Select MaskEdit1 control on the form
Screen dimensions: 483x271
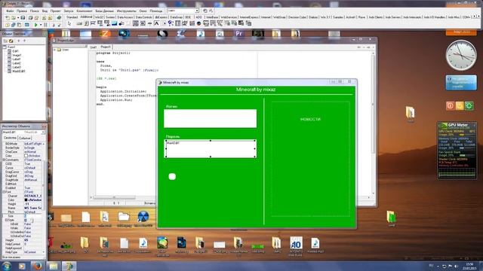[x=210, y=149]
